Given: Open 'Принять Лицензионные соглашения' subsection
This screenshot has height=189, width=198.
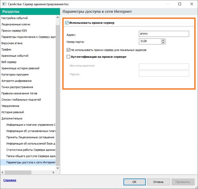Looking at the screenshot, I should pos(30,137).
